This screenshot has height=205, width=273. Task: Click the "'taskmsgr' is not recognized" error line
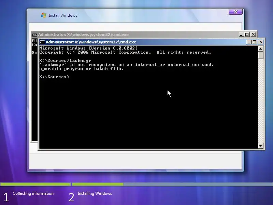pos(126,65)
